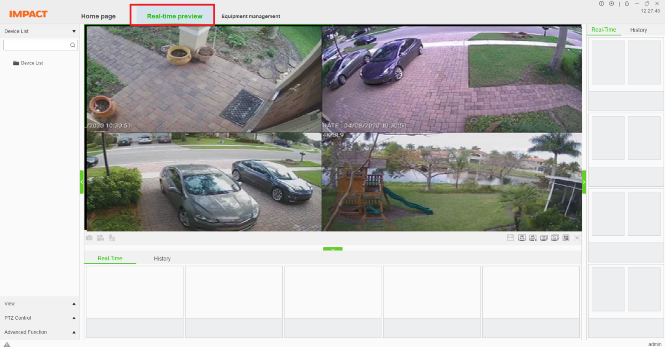665x347 pixels.
Task: Open the History tab in bottom panel
Action: coord(162,259)
